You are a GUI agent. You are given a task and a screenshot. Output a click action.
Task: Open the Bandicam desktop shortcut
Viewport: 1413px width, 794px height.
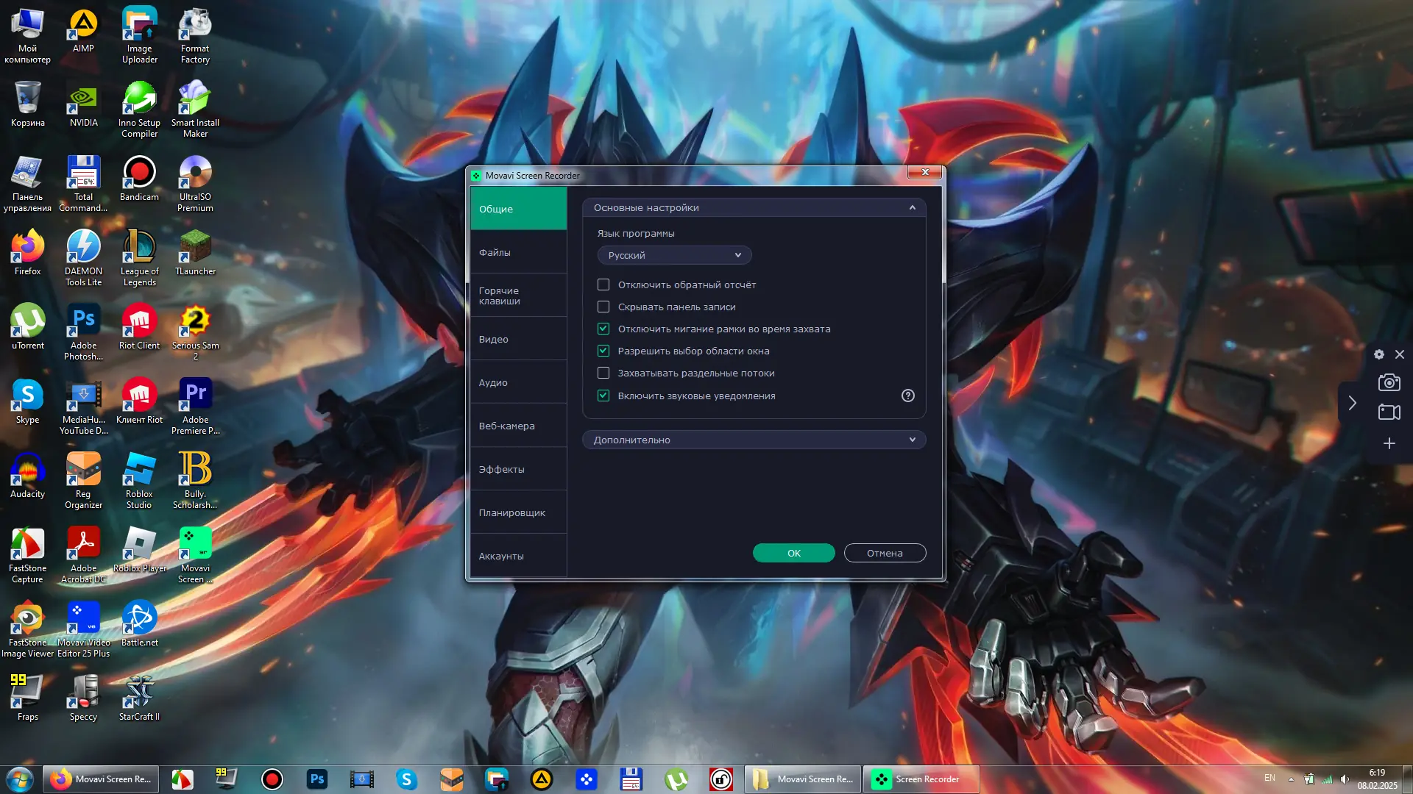[x=139, y=179]
